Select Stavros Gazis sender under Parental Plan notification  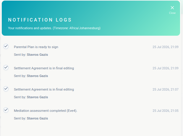[x=37, y=55]
